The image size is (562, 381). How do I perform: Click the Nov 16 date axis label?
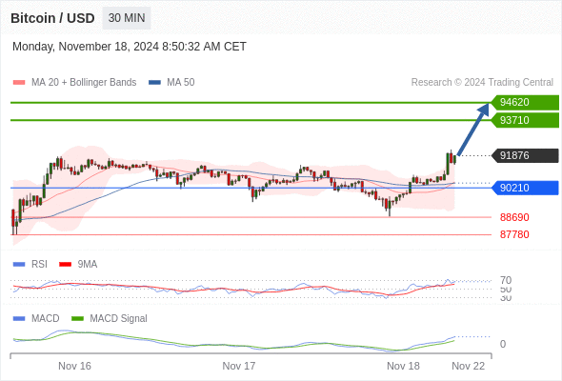click(x=74, y=366)
